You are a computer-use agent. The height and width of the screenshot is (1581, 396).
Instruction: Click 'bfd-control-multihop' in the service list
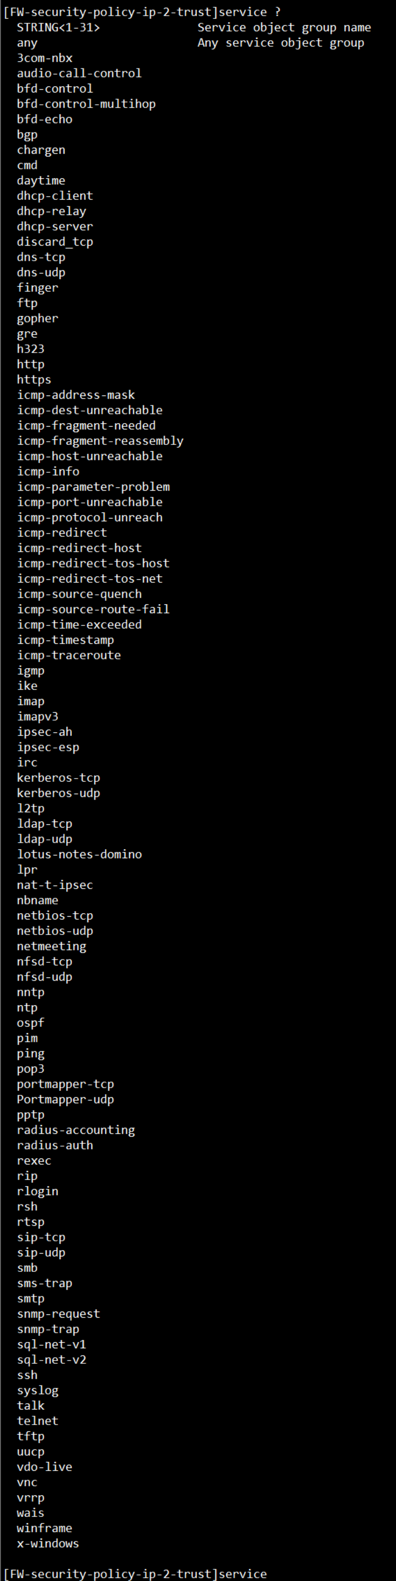86,104
